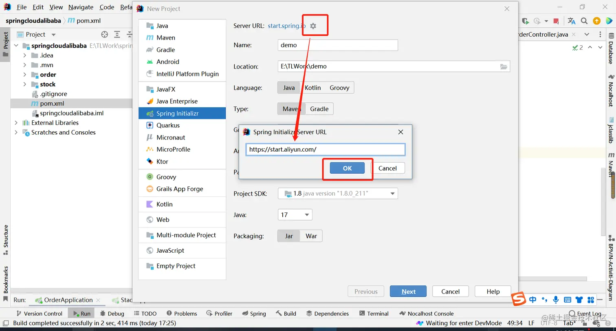Open Terminal tool window tab
Image resolution: width=616 pixels, height=331 pixels.
pos(374,313)
